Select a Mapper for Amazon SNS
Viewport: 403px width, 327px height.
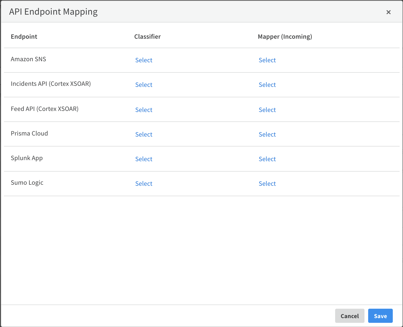tap(267, 60)
